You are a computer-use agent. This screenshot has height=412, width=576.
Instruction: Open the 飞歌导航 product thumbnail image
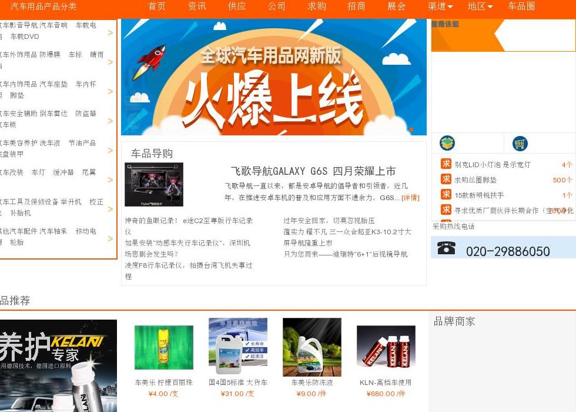coord(154,184)
